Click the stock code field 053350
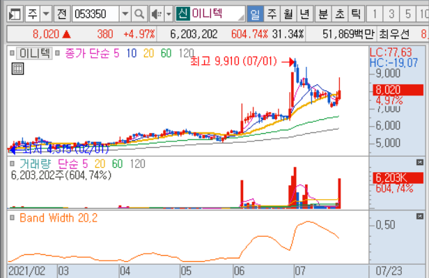429x278 pixels. (x=96, y=14)
